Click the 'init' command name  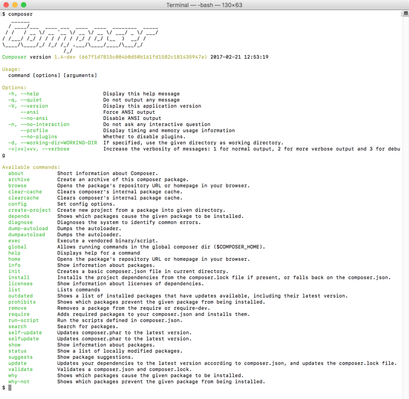coord(14,271)
